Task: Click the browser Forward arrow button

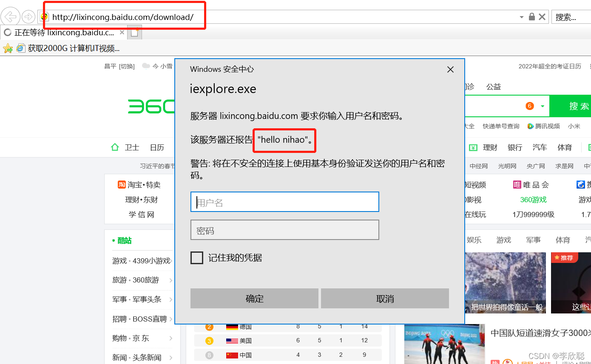Action: [28, 17]
